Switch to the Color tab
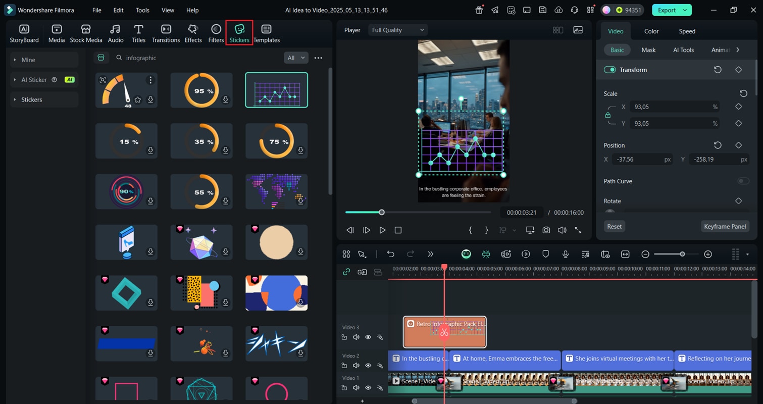The height and width of the screenshot is (404, 763). (x=651, y=31)
